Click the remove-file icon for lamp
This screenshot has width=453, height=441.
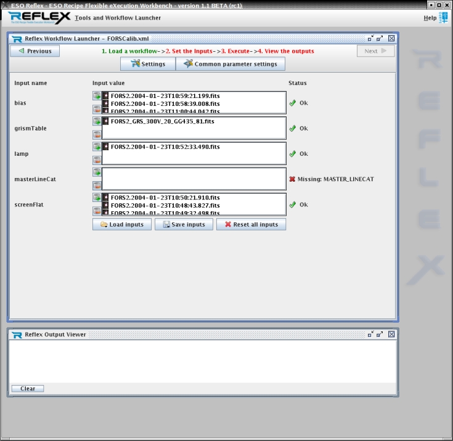tap(97, 160)
